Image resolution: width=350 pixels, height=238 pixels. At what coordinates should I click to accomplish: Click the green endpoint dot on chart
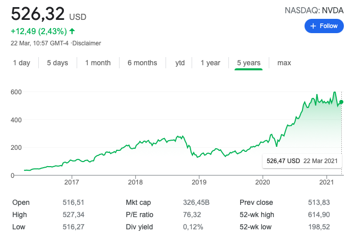click(x=341, y=102)
